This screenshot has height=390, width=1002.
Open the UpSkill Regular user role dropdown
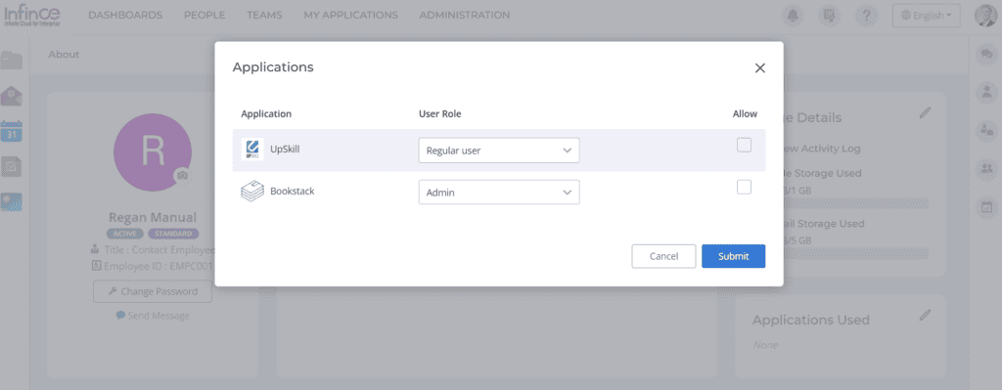point(499,151)
